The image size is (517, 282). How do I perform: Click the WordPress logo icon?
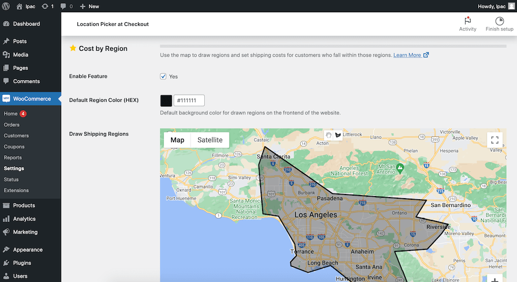tap(6, 6)
